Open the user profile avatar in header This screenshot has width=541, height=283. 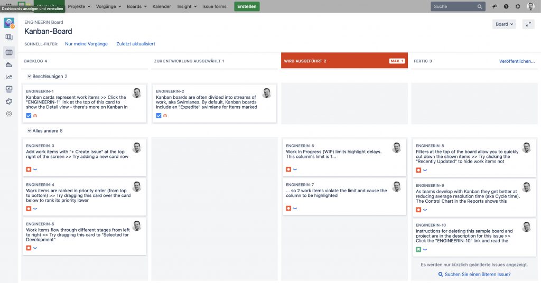click(x=530, y=6)
